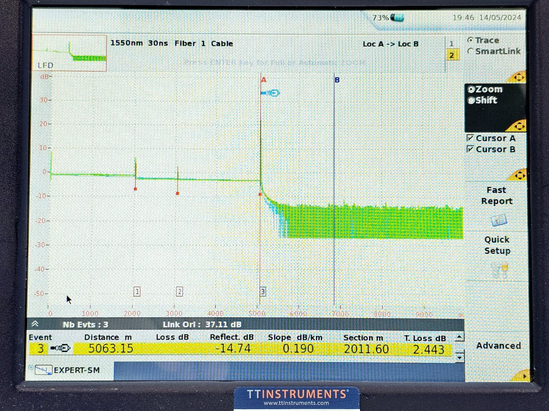Select the SmartLink radio button
The image size is (549, 411).
point(470,51)
